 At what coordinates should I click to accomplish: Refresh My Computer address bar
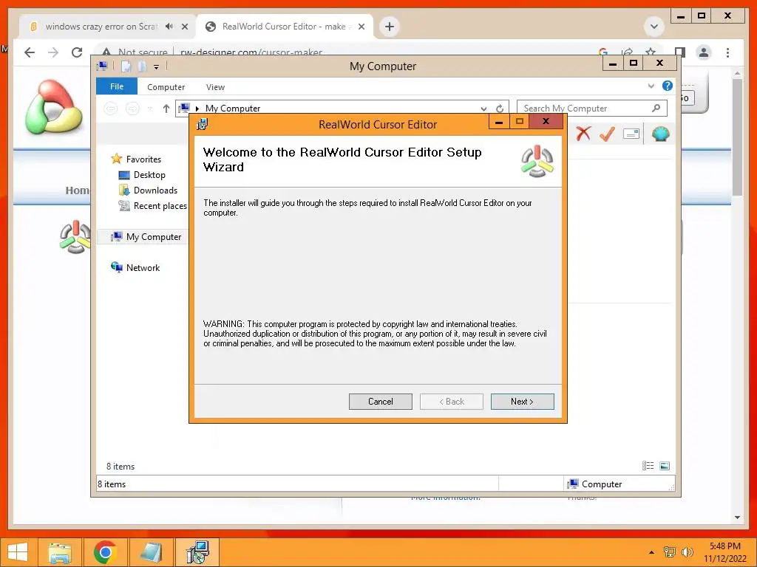pyautogui.click(x=500, y=109)
